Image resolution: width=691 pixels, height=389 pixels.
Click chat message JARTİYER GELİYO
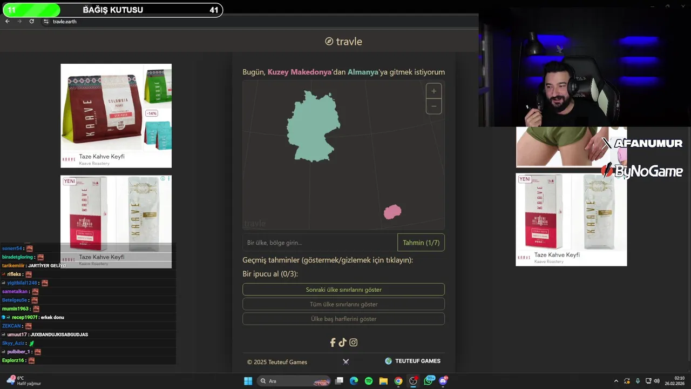(x=47, y=266)
